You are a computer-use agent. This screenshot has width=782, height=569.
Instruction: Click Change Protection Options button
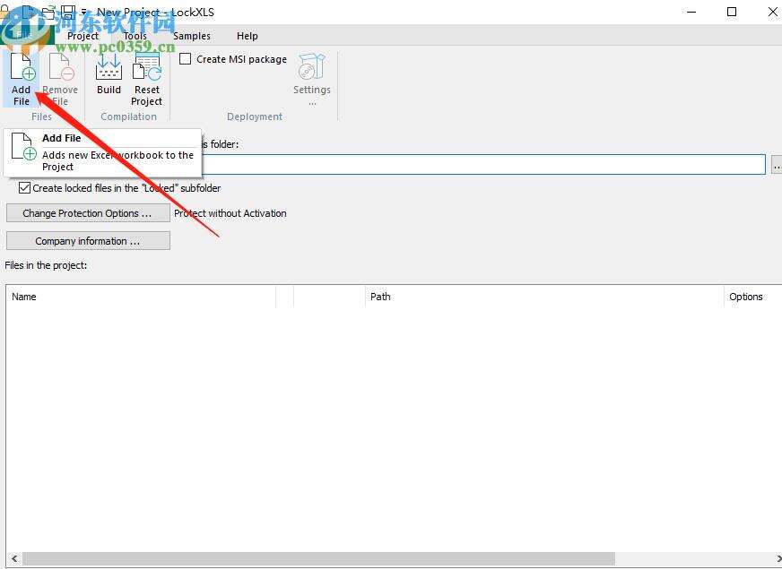[88, 212]
